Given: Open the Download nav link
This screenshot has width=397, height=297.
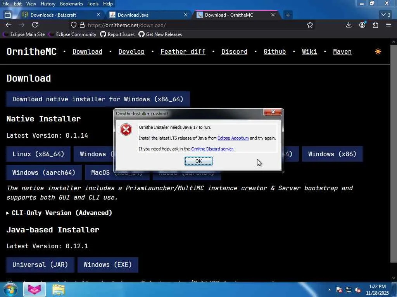Looking at the screenshot, I should click(87, 51).
